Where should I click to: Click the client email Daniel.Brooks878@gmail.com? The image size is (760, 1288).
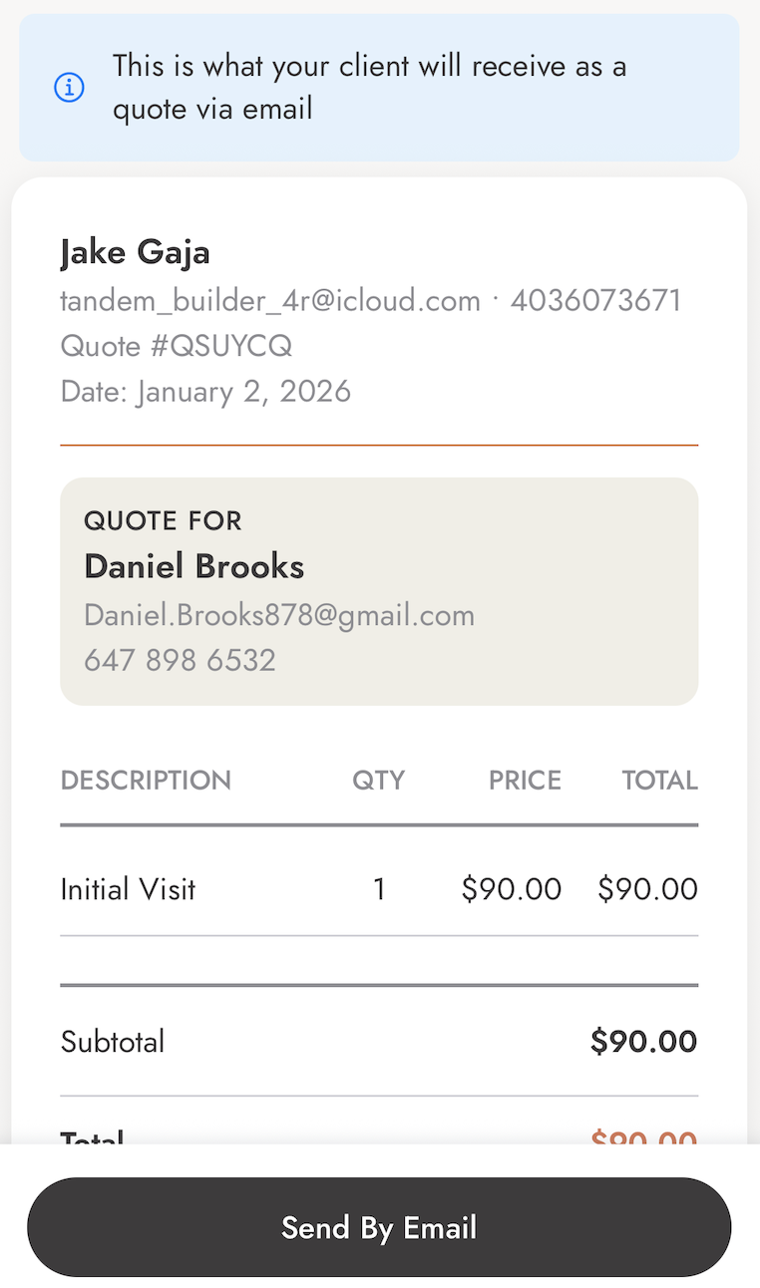click(x=279, y=615)
